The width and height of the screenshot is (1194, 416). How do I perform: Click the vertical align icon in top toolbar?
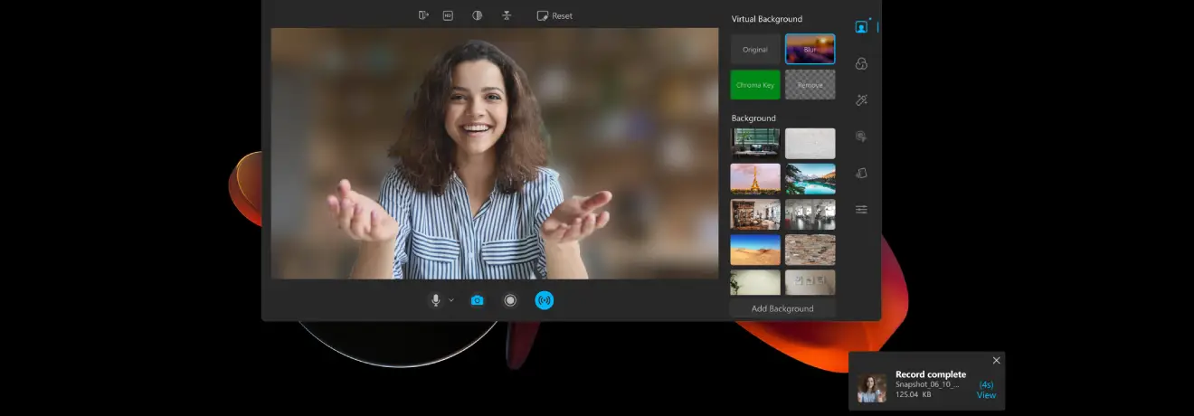507,15
